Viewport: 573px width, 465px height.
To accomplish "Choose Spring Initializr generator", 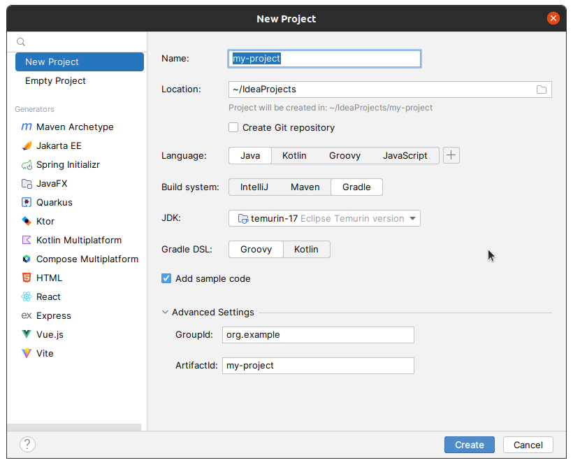I will (x=68, y=165).
